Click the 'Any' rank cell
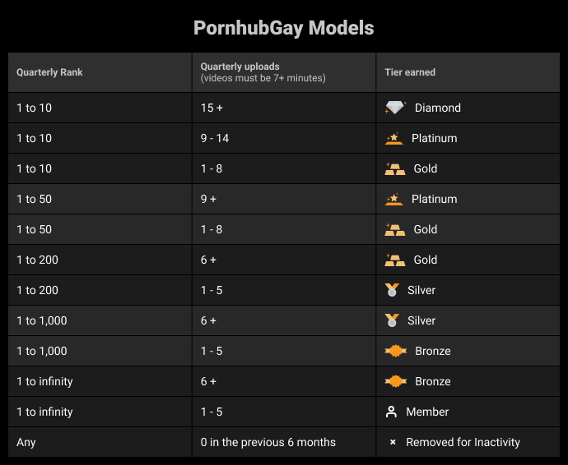The width and height of the screenshot is (568, 465). (x=26, y=442)
